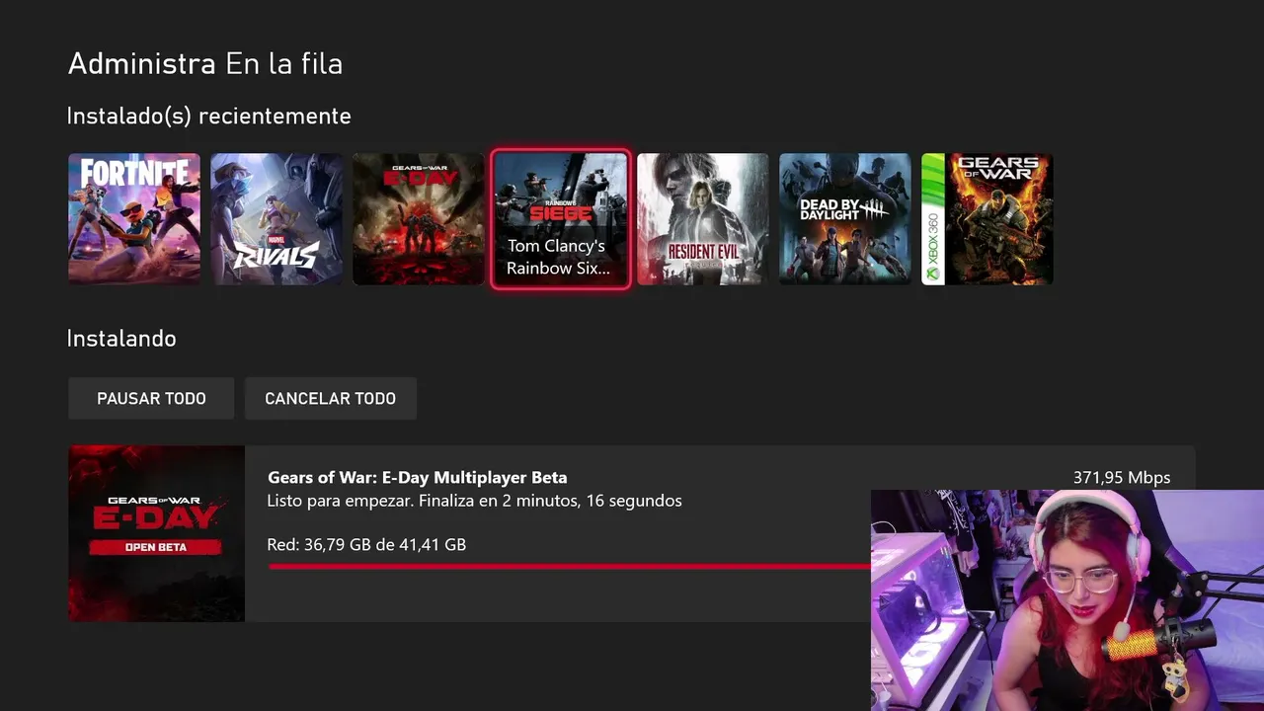Click the 'Instalado(s) recientemente' section heading

(x=209, y=117)
